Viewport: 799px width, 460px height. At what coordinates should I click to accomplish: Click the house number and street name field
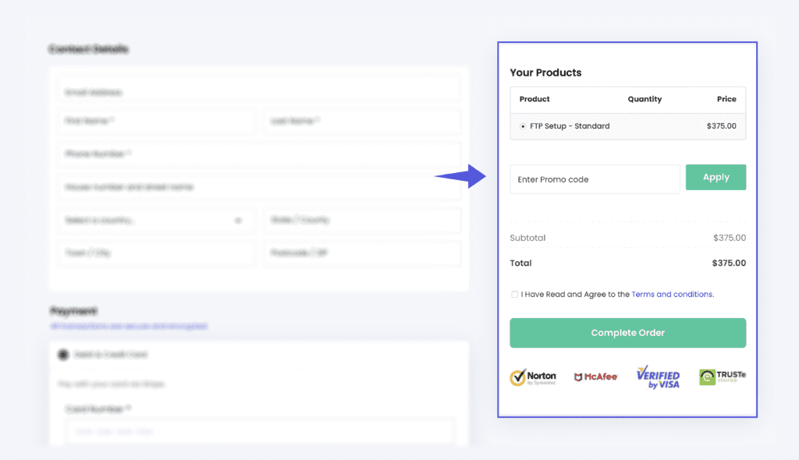tap(258, 187)
